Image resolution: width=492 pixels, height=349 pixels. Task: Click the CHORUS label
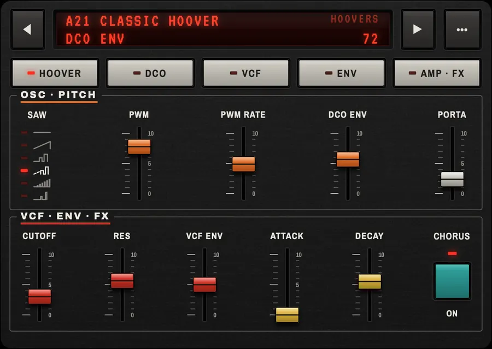[x=452, y=236]
